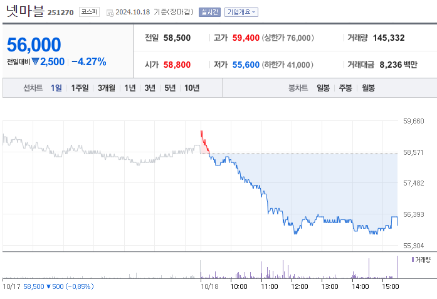The height and width of the screenshot is (299, 437).
Task: Click the current price 56,000
Action: 34,45
